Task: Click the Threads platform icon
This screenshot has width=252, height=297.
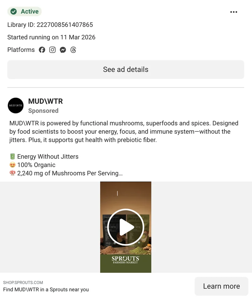Action: 73,50
